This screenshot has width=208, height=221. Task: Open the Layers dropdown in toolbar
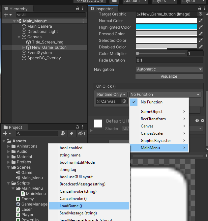(164, 1)
